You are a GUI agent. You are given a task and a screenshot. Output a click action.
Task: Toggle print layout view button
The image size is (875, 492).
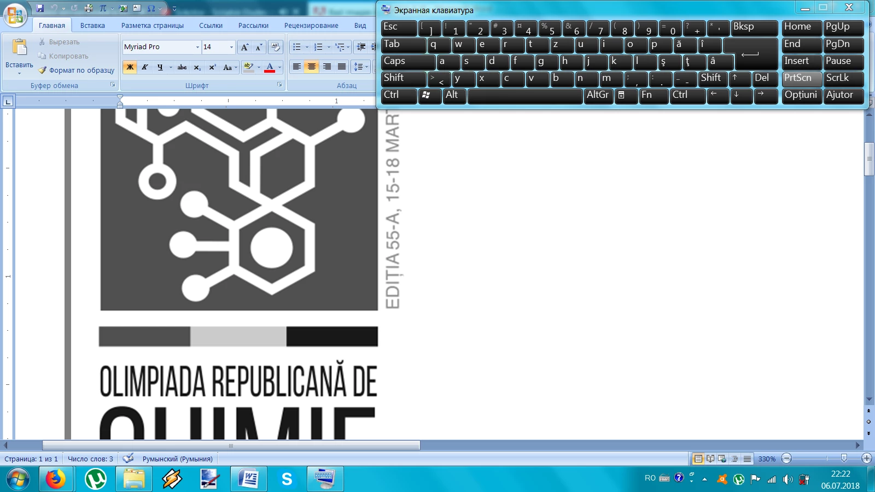coord(698,459)
